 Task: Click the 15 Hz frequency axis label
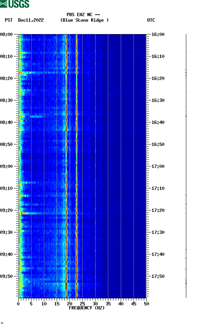[57, 304]
